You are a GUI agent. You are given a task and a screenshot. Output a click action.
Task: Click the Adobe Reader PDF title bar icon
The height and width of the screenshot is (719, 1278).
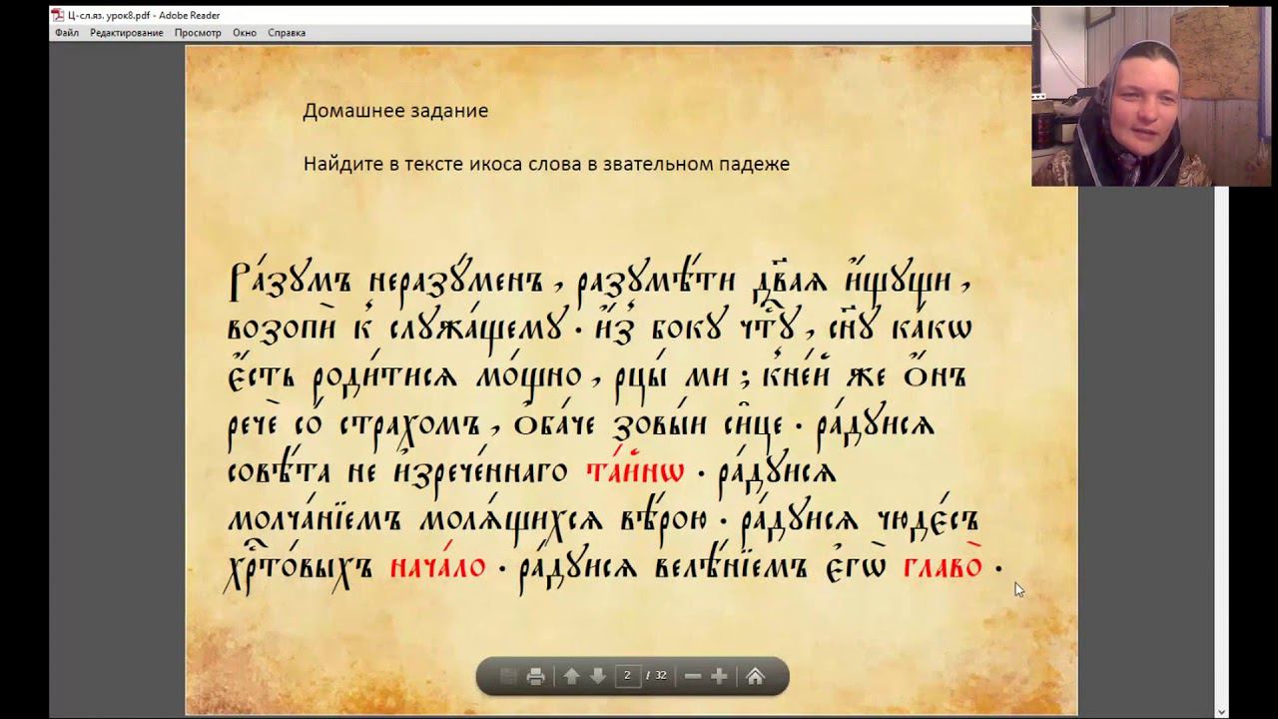[58, 15]
